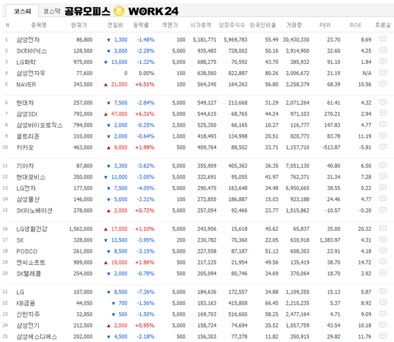Open the POSCO stock link
Viewport: 394px width, 342px height.
click(x=26, y=251)
